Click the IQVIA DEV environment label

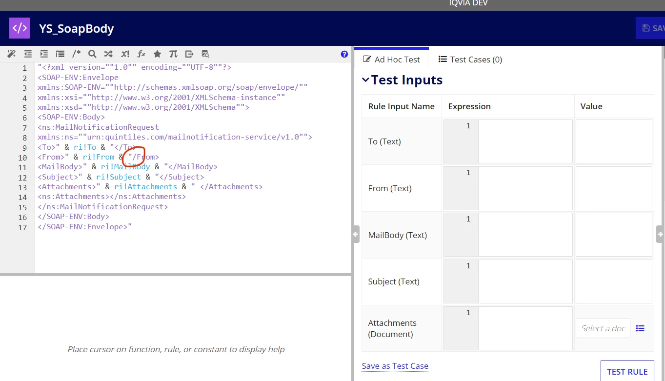pos(468,3)
